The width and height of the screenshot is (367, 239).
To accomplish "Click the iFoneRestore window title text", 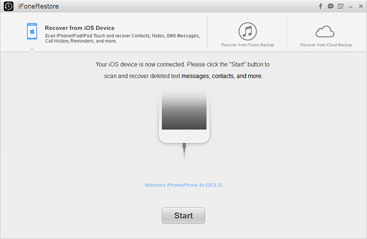I will [38, 7].
